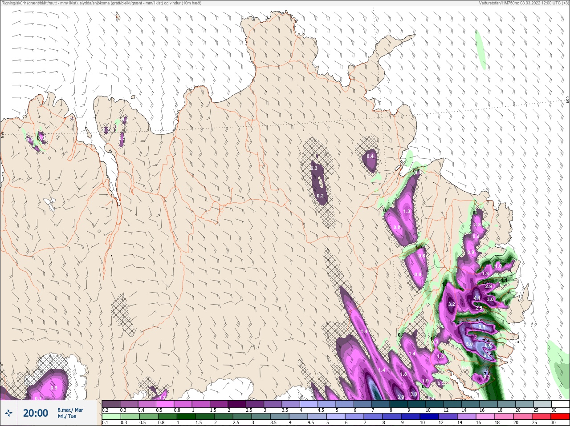Click the Veðurstofan logo icon beside 20:00

coord(8,413)
